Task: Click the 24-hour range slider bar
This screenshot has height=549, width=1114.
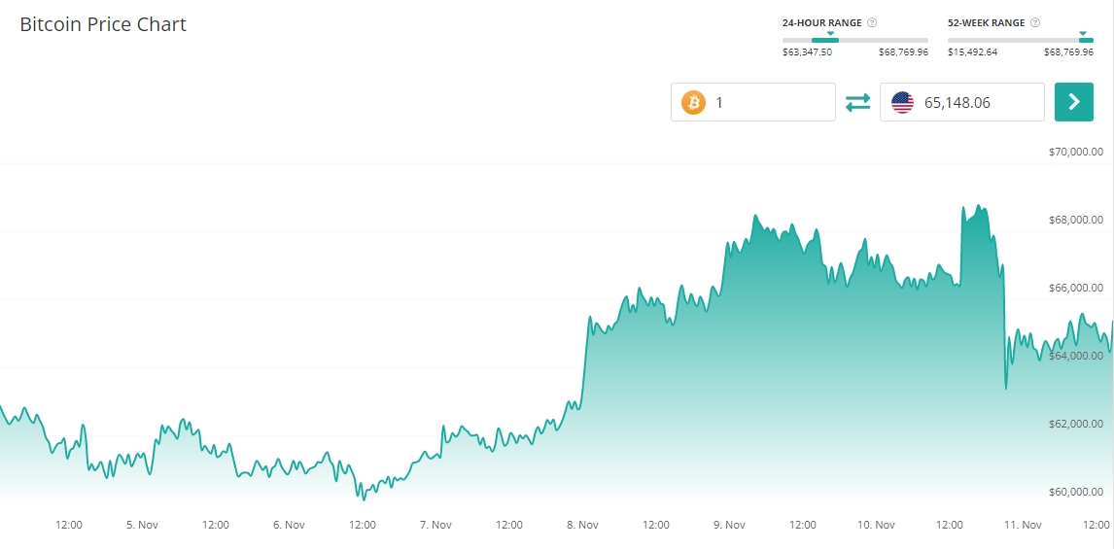Action: 854,40
